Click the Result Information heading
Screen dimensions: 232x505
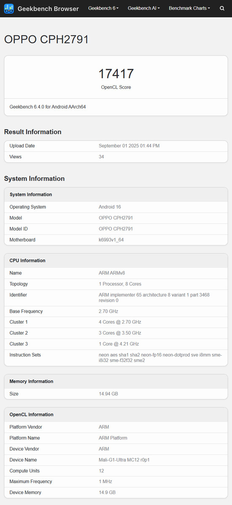pos(33,132)
